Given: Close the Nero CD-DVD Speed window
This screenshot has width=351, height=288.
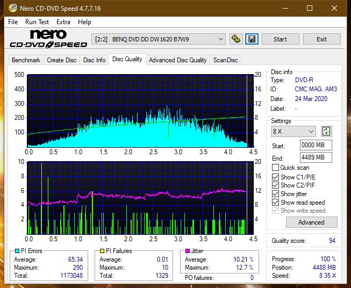Looking at the screenshot, I should pos(334,8).
